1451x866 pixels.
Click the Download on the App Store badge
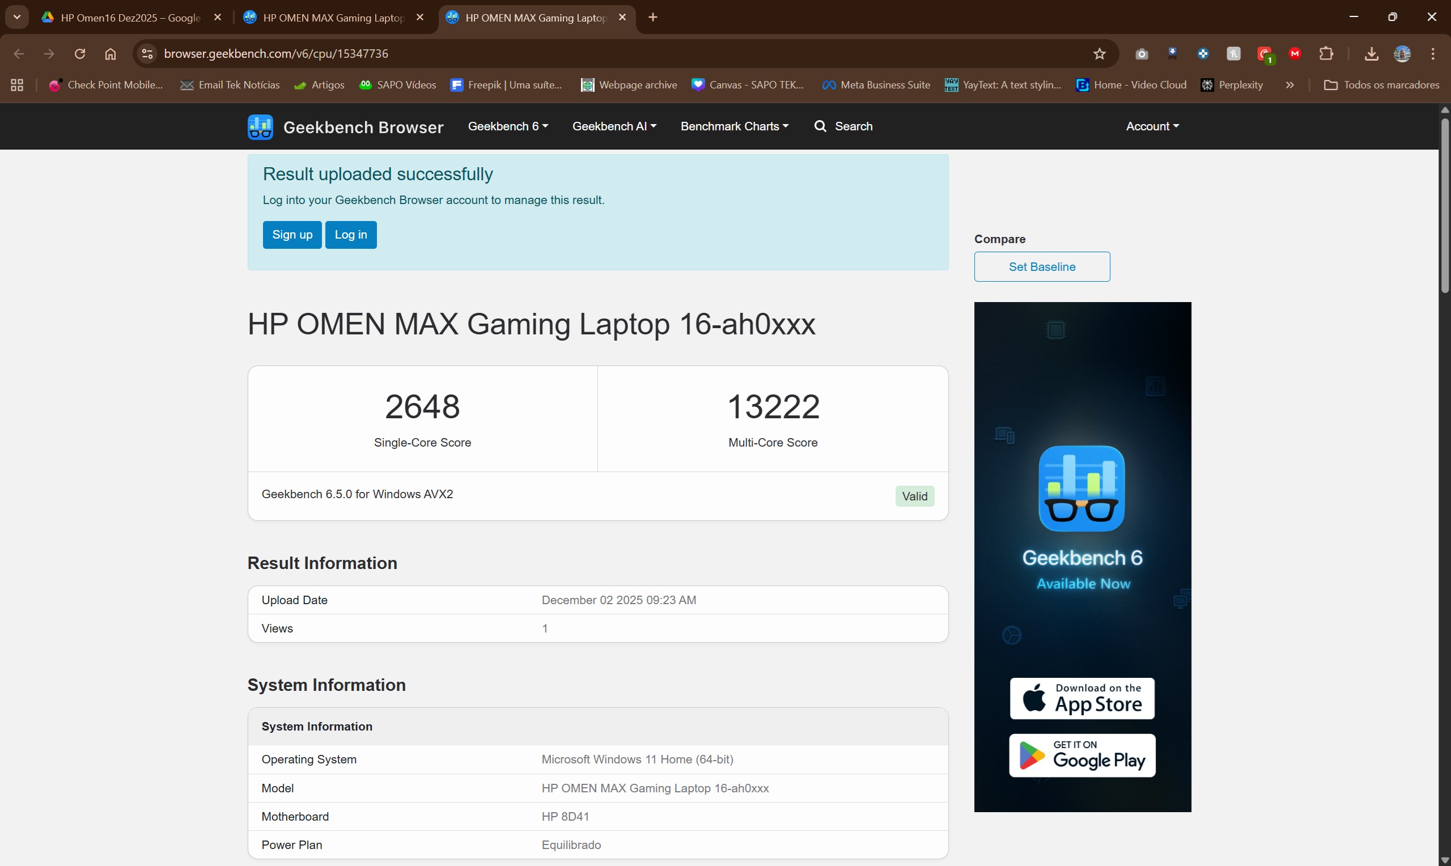[1081, 698]
